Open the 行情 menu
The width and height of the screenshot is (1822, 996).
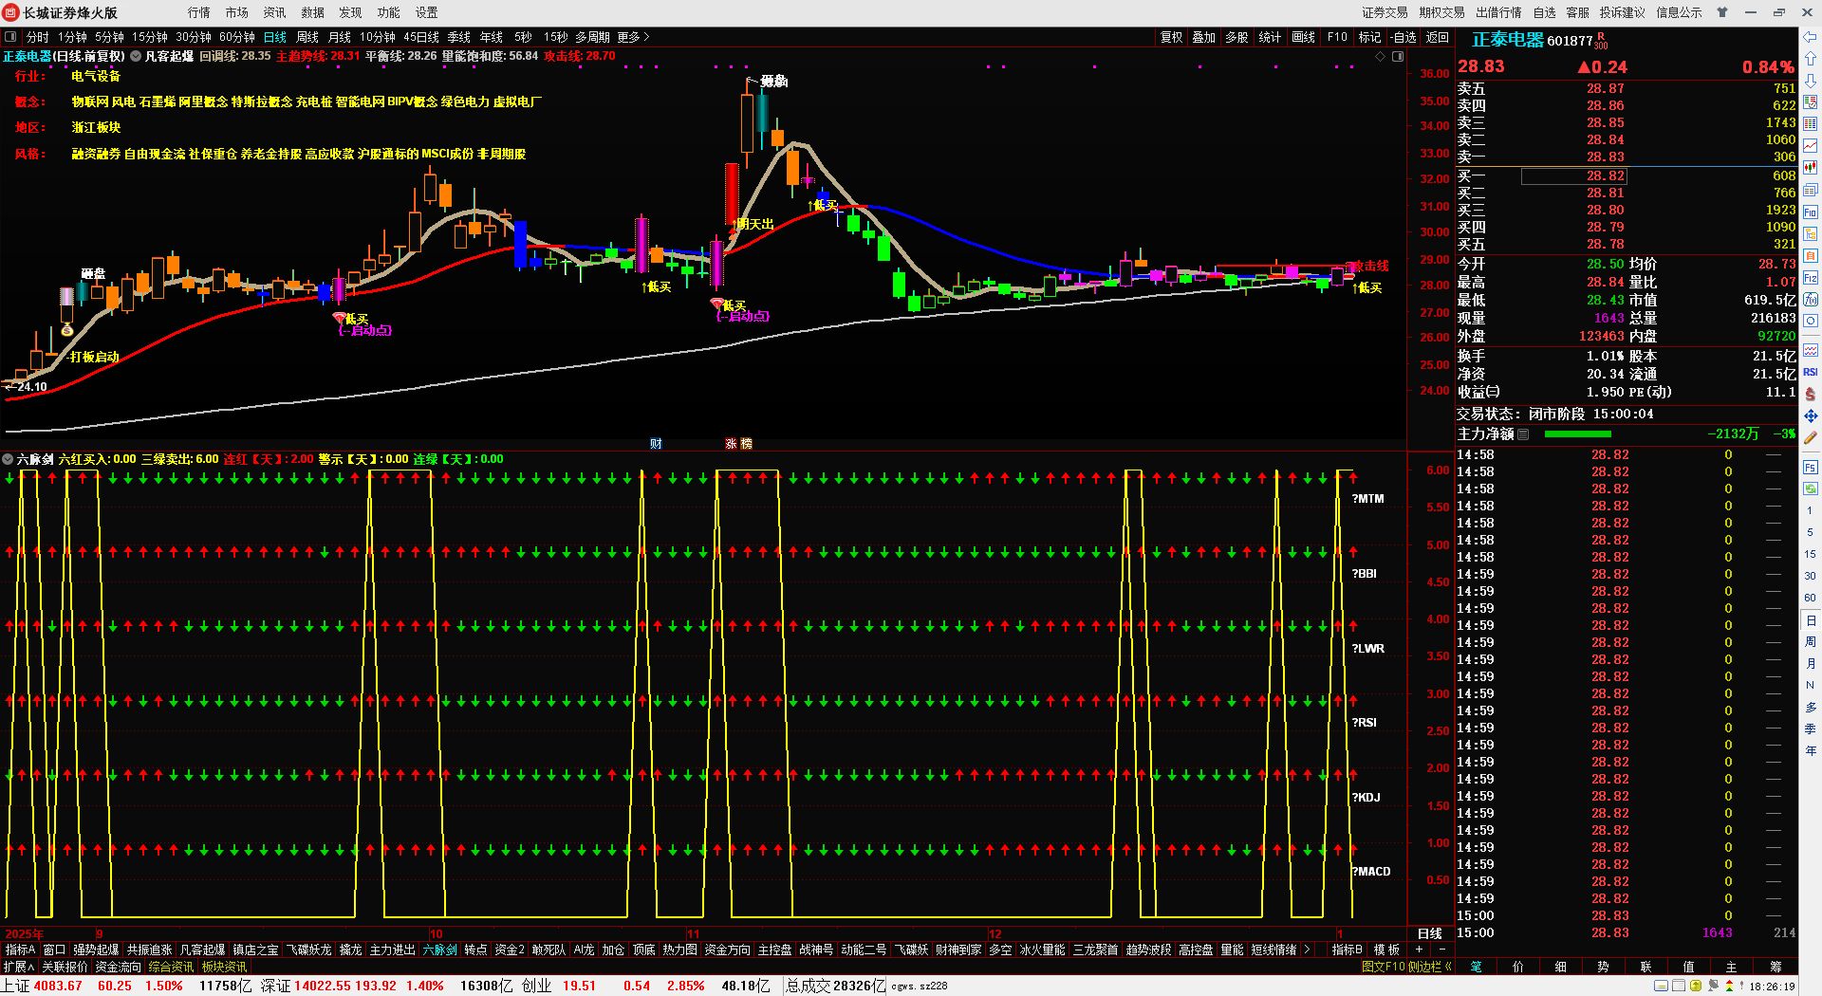click(199, 12)
